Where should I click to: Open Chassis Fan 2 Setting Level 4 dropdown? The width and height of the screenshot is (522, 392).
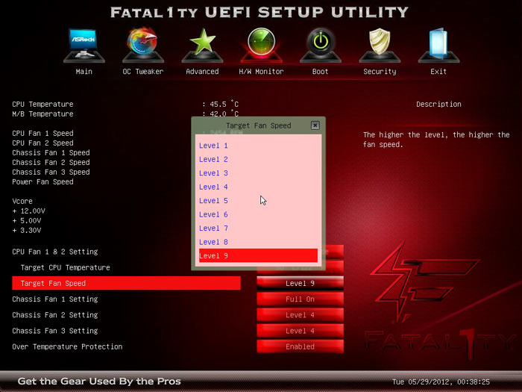click(300, 315)
